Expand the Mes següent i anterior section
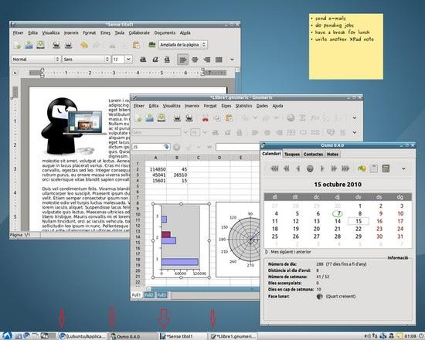The image size is (425, 340). (288, 252)
